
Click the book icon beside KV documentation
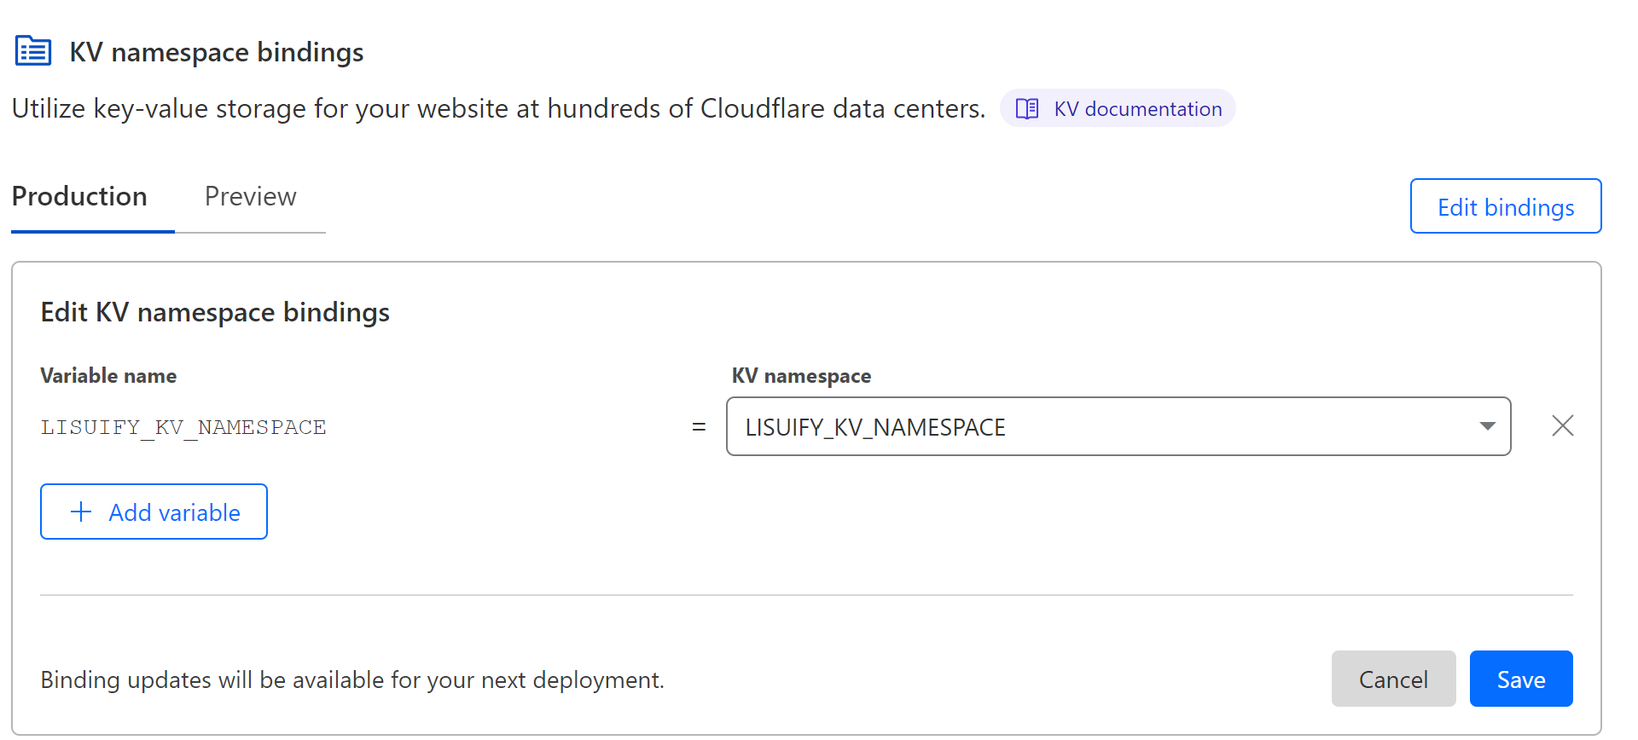point(1027,108)
